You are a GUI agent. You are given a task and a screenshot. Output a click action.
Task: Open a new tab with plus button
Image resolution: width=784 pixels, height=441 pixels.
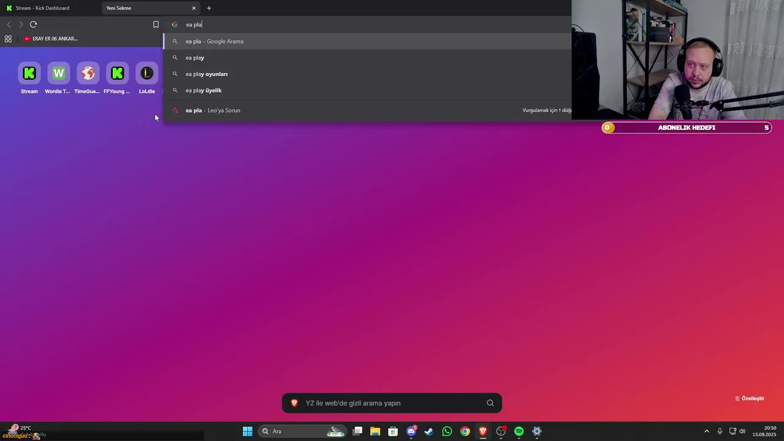coord(209,8)
